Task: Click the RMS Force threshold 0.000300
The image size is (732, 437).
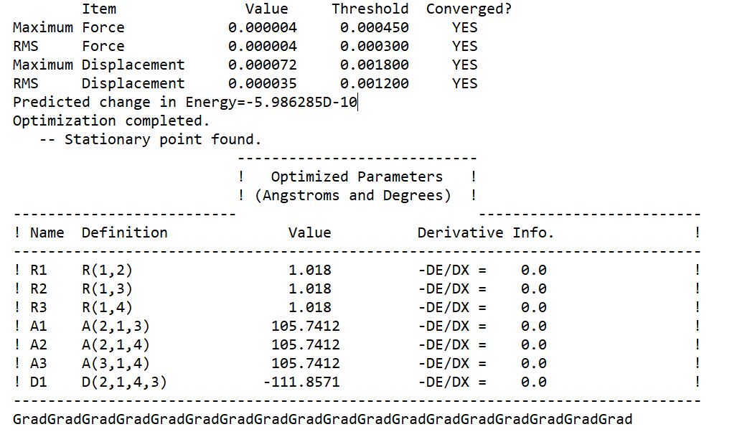Action: point(374,47)
